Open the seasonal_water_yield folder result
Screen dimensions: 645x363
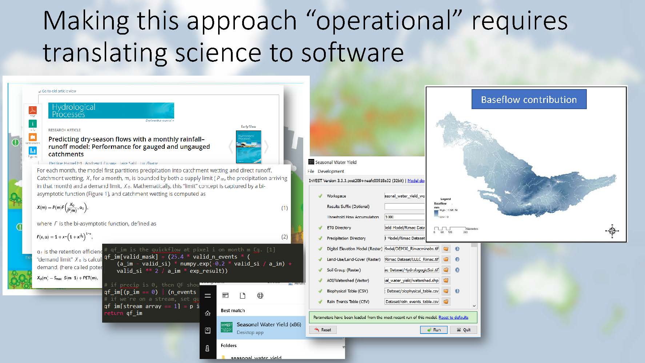click(256, 358)
